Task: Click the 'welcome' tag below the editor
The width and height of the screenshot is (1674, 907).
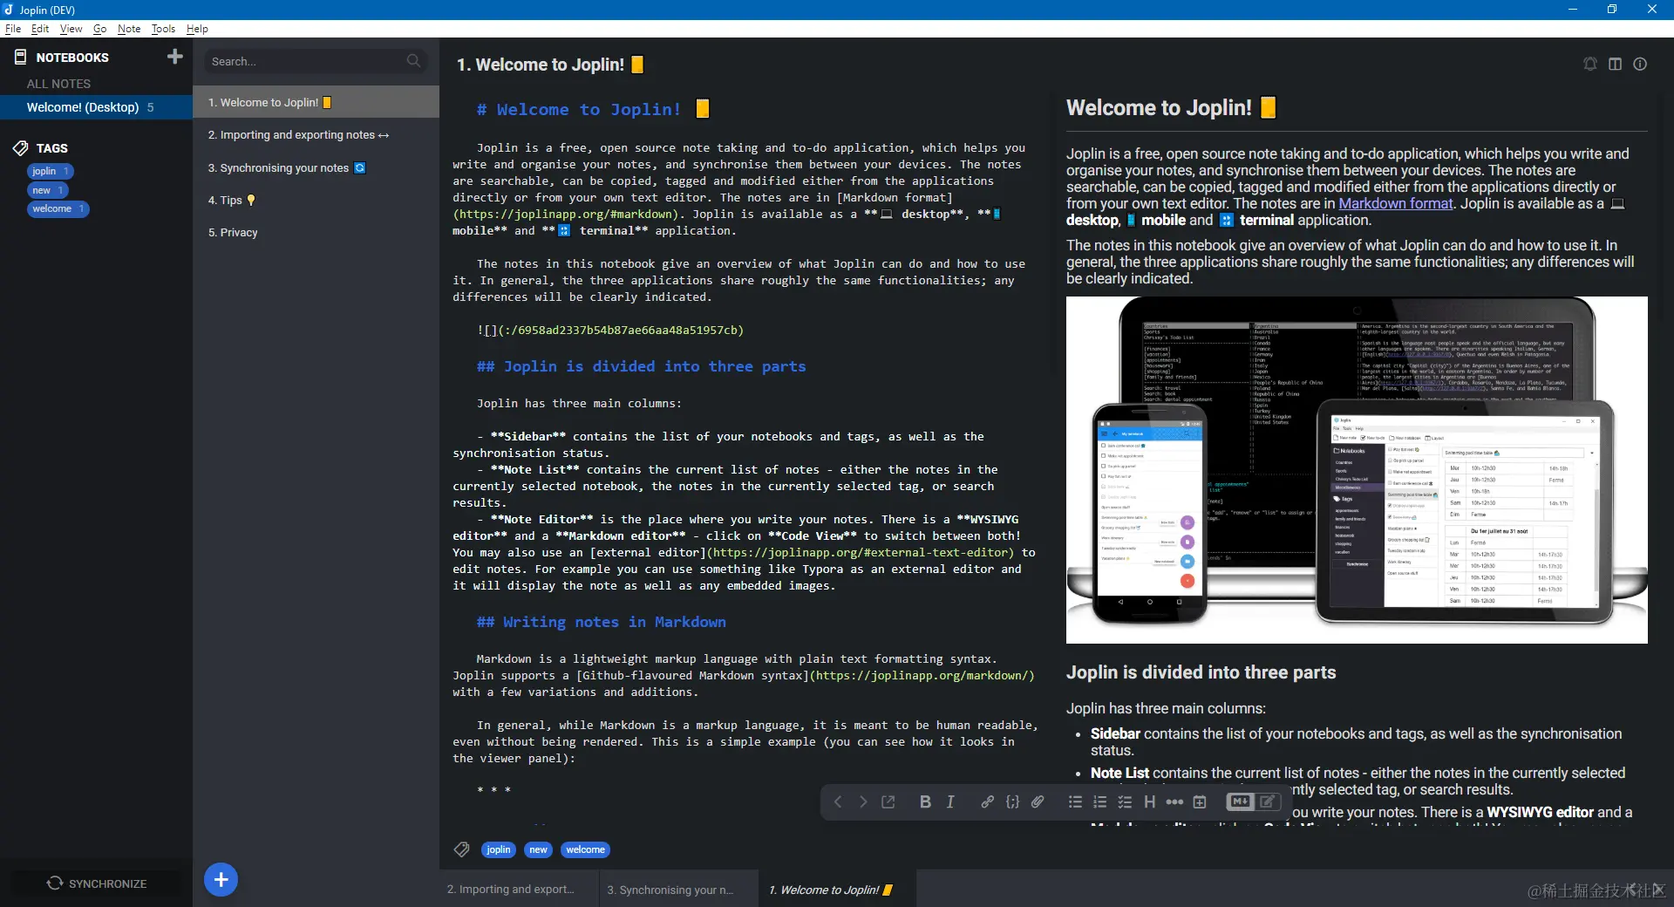Action: (x=585, y=849)
